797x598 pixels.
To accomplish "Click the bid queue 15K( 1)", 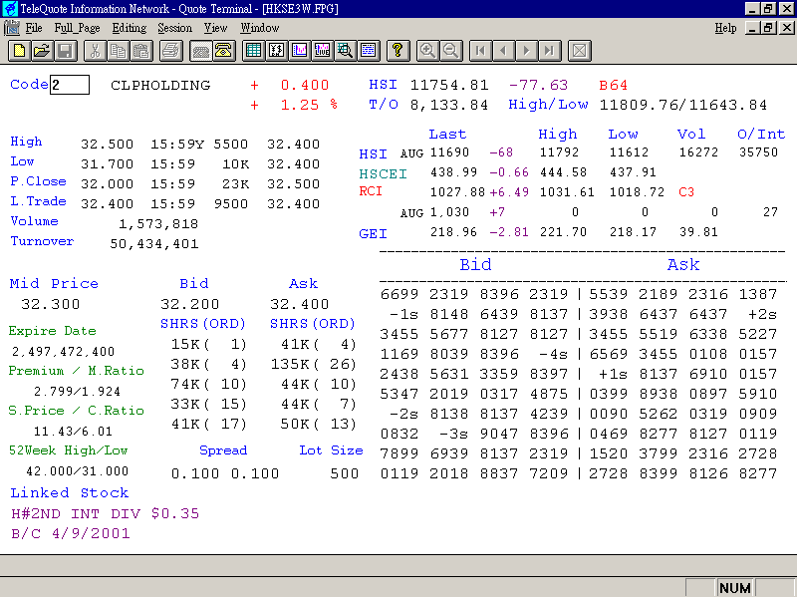I will click(209, 344).
